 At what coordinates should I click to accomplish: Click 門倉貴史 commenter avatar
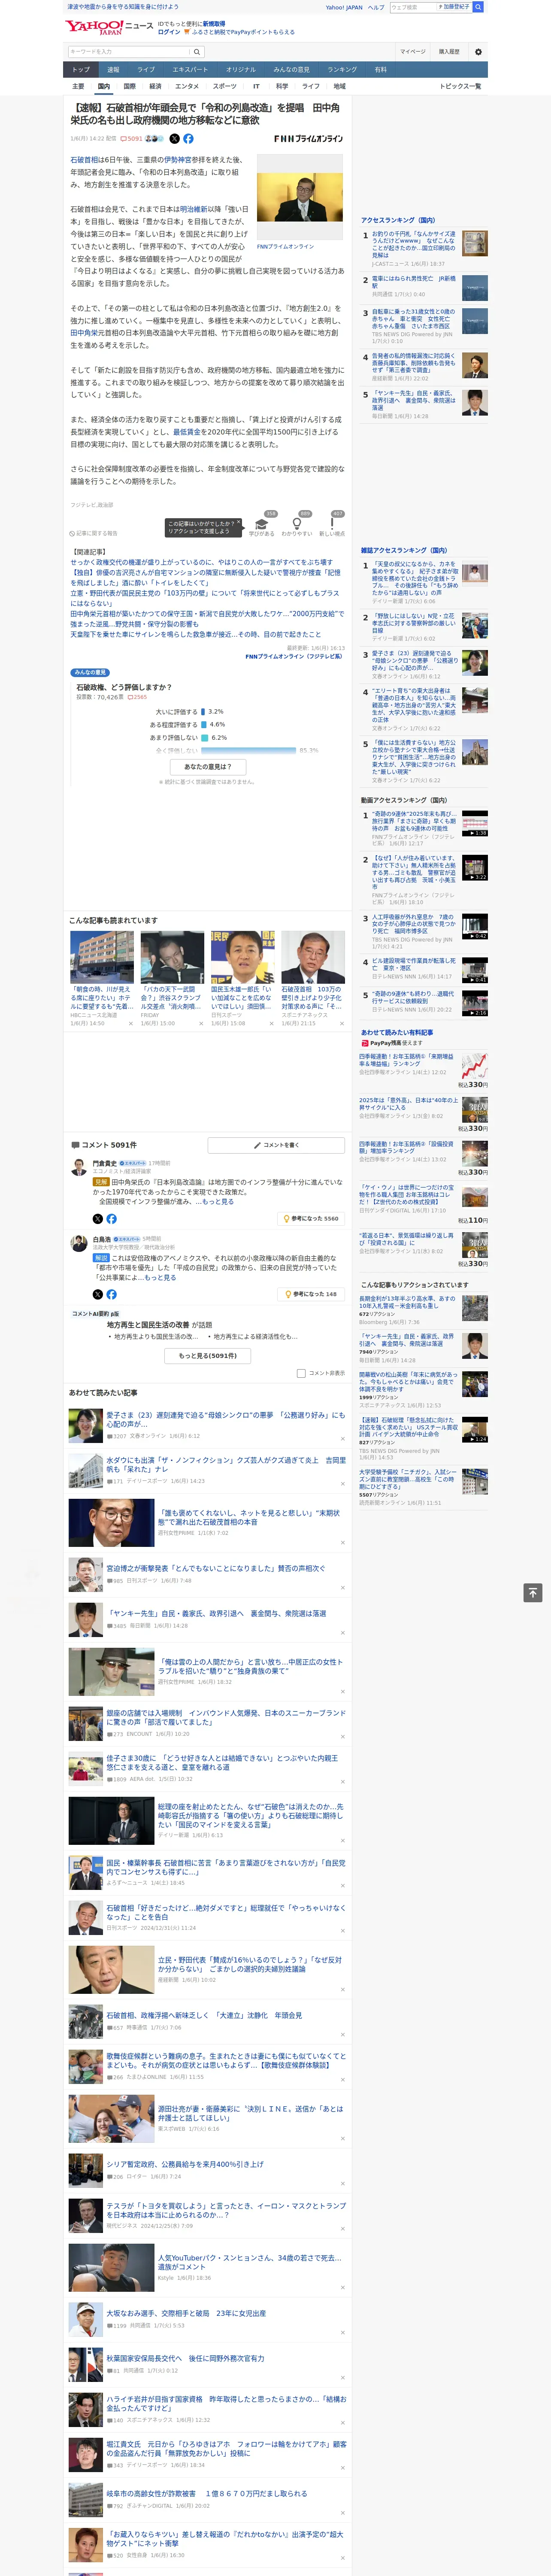[78, 1166]
